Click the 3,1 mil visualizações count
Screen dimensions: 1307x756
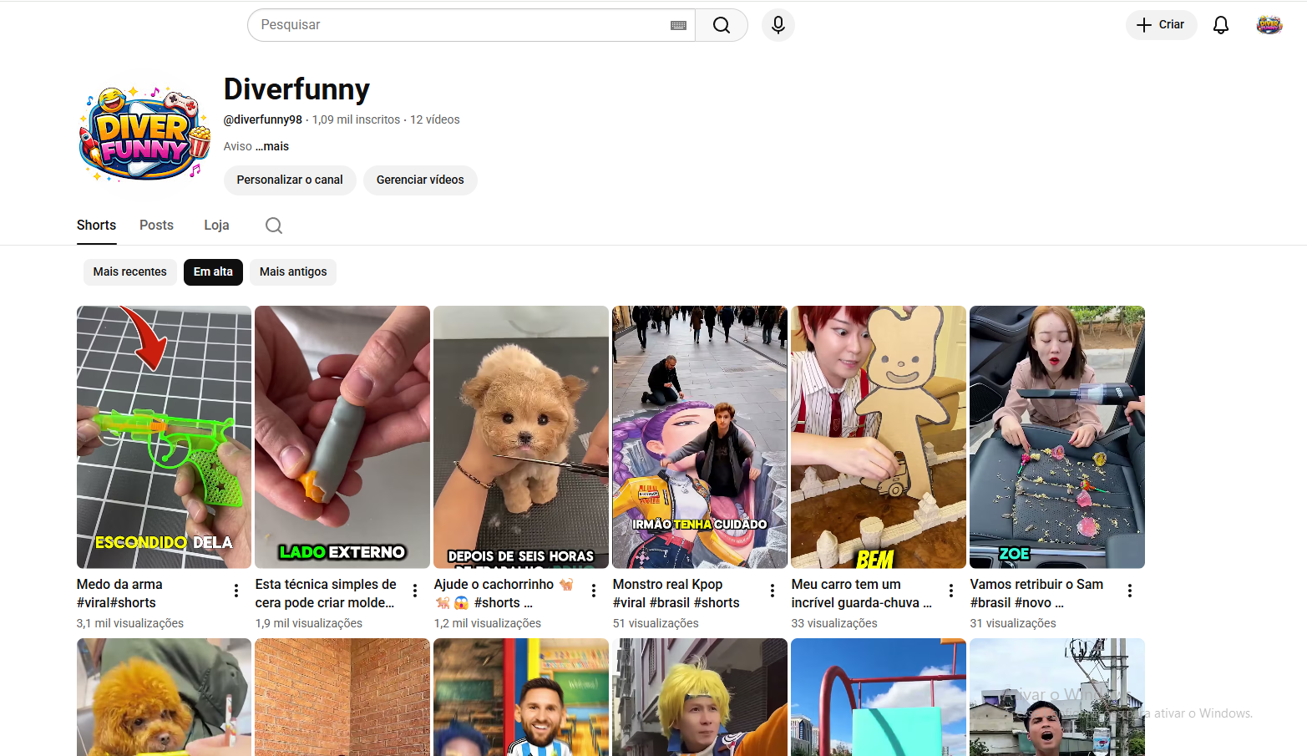pyautogui.click(x=130, y=623)
